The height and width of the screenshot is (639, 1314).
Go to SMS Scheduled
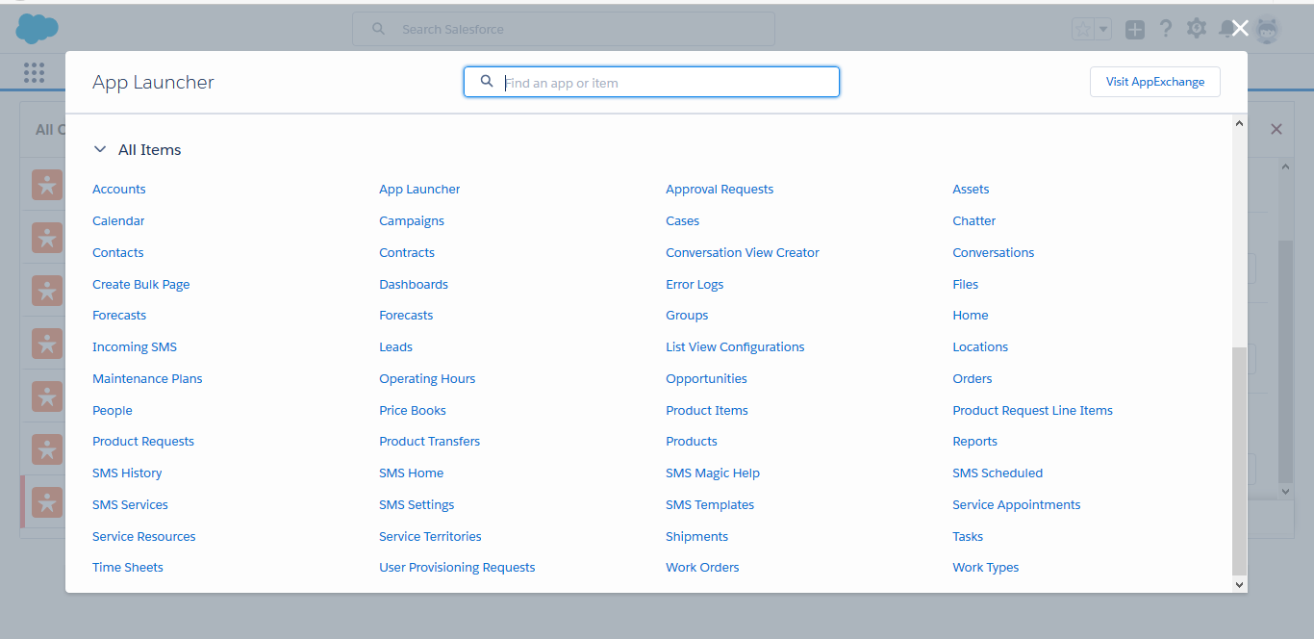click(998, 473)
